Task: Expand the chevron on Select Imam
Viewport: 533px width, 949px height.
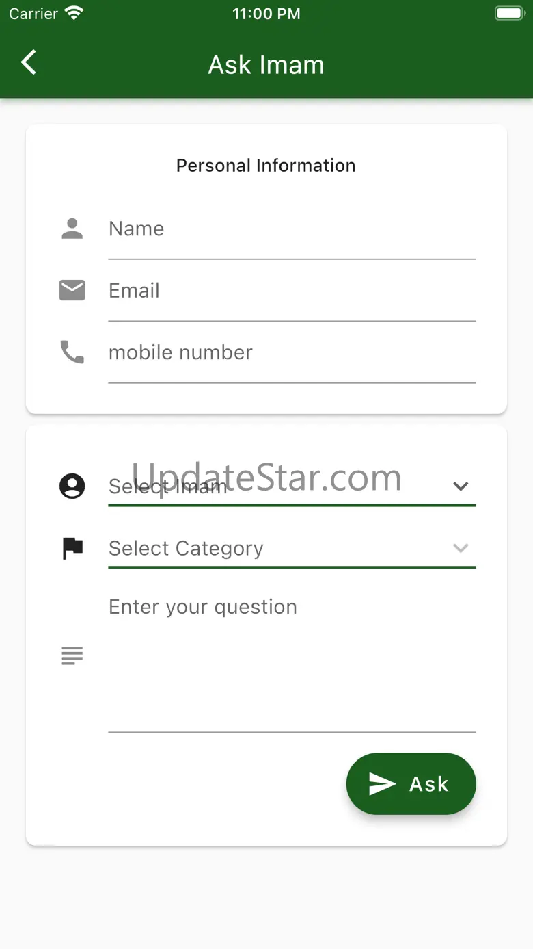Action: [461, 486]
